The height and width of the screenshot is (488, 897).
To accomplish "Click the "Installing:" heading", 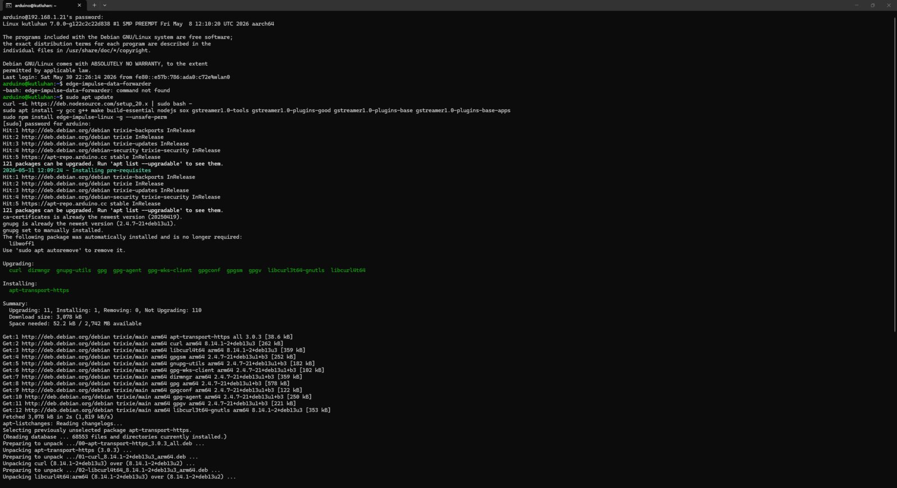I will [20, 284].
